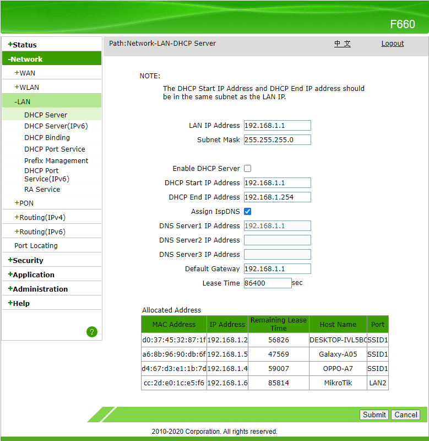
Task: Expand the WAN submenu
Action: coord(25,73)
